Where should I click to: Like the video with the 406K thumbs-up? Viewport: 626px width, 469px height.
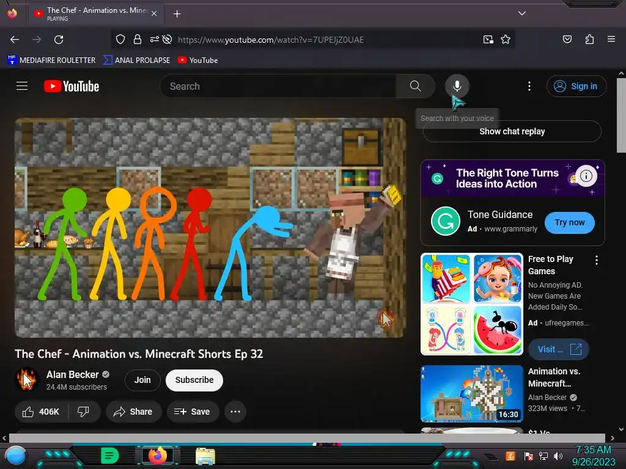pos(42,412)
